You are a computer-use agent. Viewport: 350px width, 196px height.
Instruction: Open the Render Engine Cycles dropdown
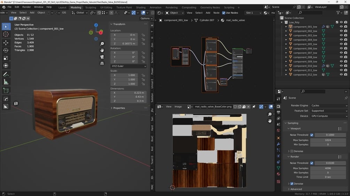[329, 105]
